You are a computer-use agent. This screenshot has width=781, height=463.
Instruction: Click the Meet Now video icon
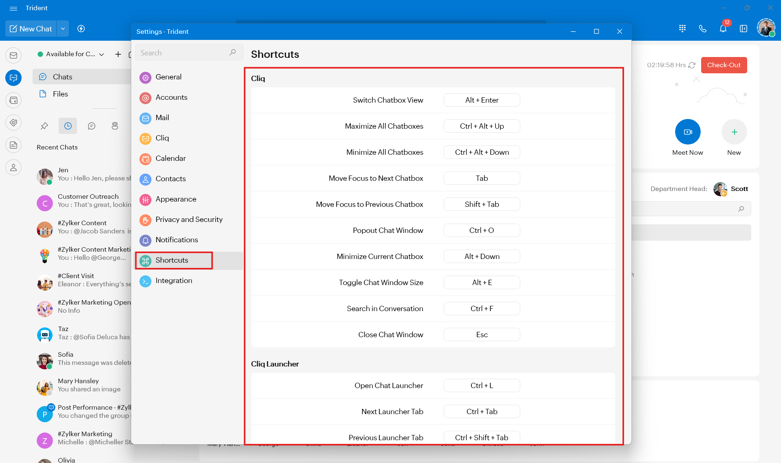(x=687, y=132)
